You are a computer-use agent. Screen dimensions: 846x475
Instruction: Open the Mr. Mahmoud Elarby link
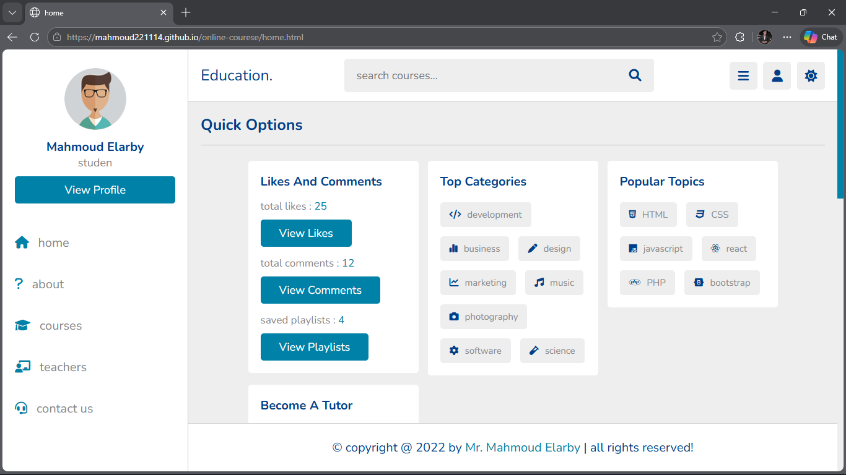point(523,447)
